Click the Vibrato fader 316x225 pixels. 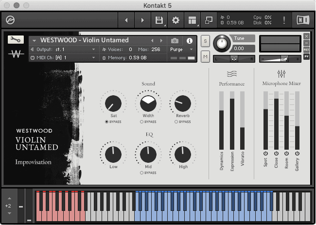(243, 121)
